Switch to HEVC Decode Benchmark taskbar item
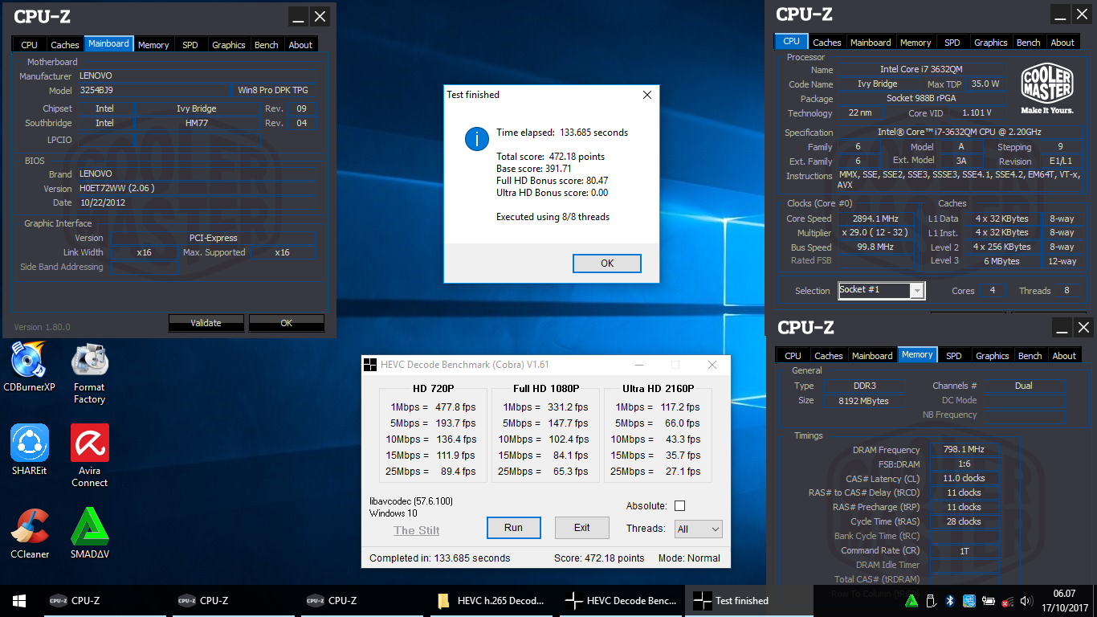Image resolution: width=1097 pixels, height=617 pixels. coord(621,600)
